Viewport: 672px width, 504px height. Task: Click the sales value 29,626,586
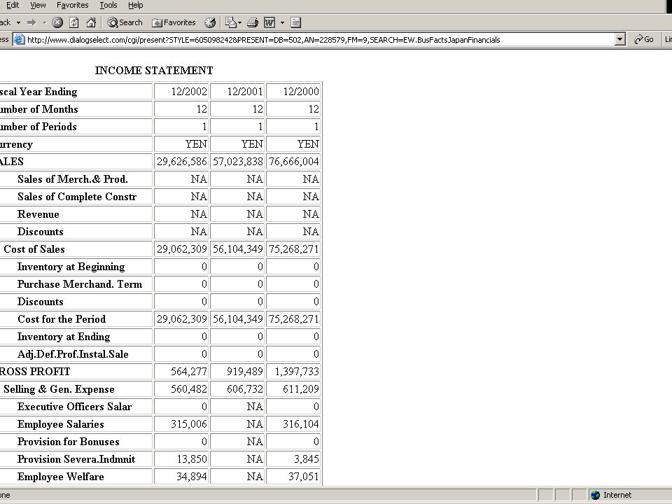(181, 162)
